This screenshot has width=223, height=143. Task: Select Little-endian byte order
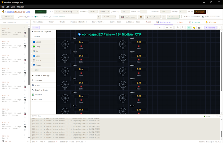tap(50, 17)
